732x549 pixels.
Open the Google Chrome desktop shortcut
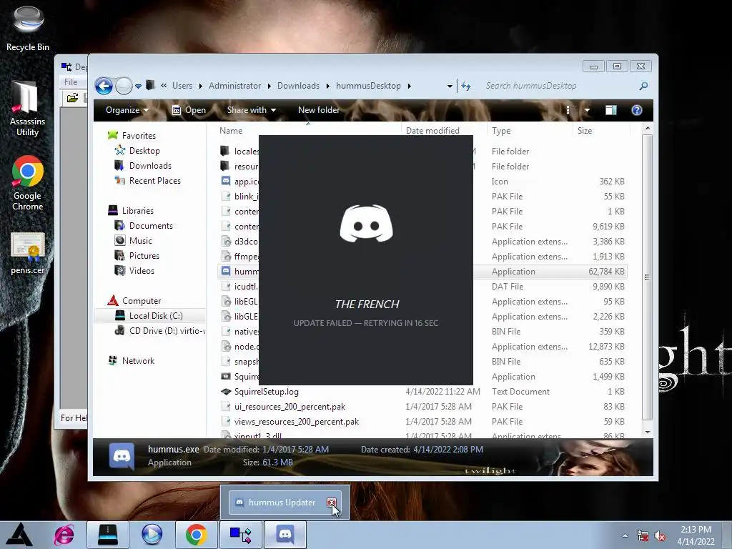pos(28,183)
